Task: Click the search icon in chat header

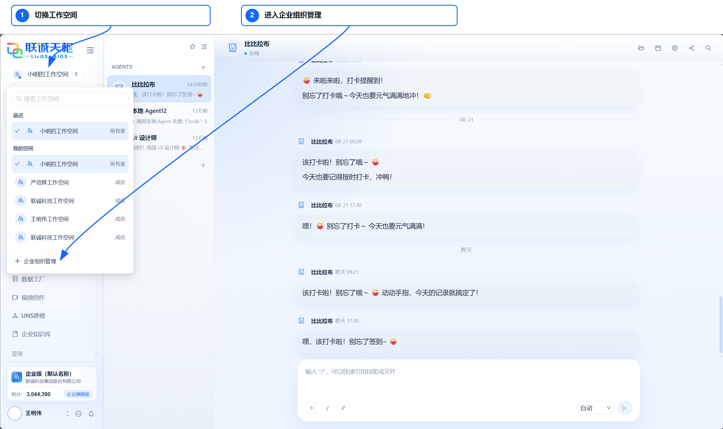Action: pos(708,48)
